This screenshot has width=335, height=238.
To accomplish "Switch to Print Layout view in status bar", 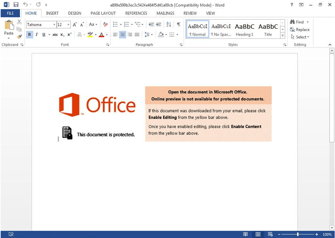I will pos(258,234).
